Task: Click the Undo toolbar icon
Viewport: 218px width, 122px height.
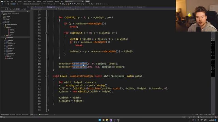Action: click(17, 4)
